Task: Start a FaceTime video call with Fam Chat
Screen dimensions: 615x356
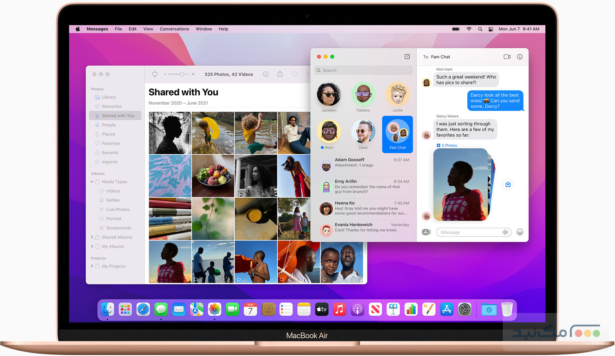Action: click(507, 57)
